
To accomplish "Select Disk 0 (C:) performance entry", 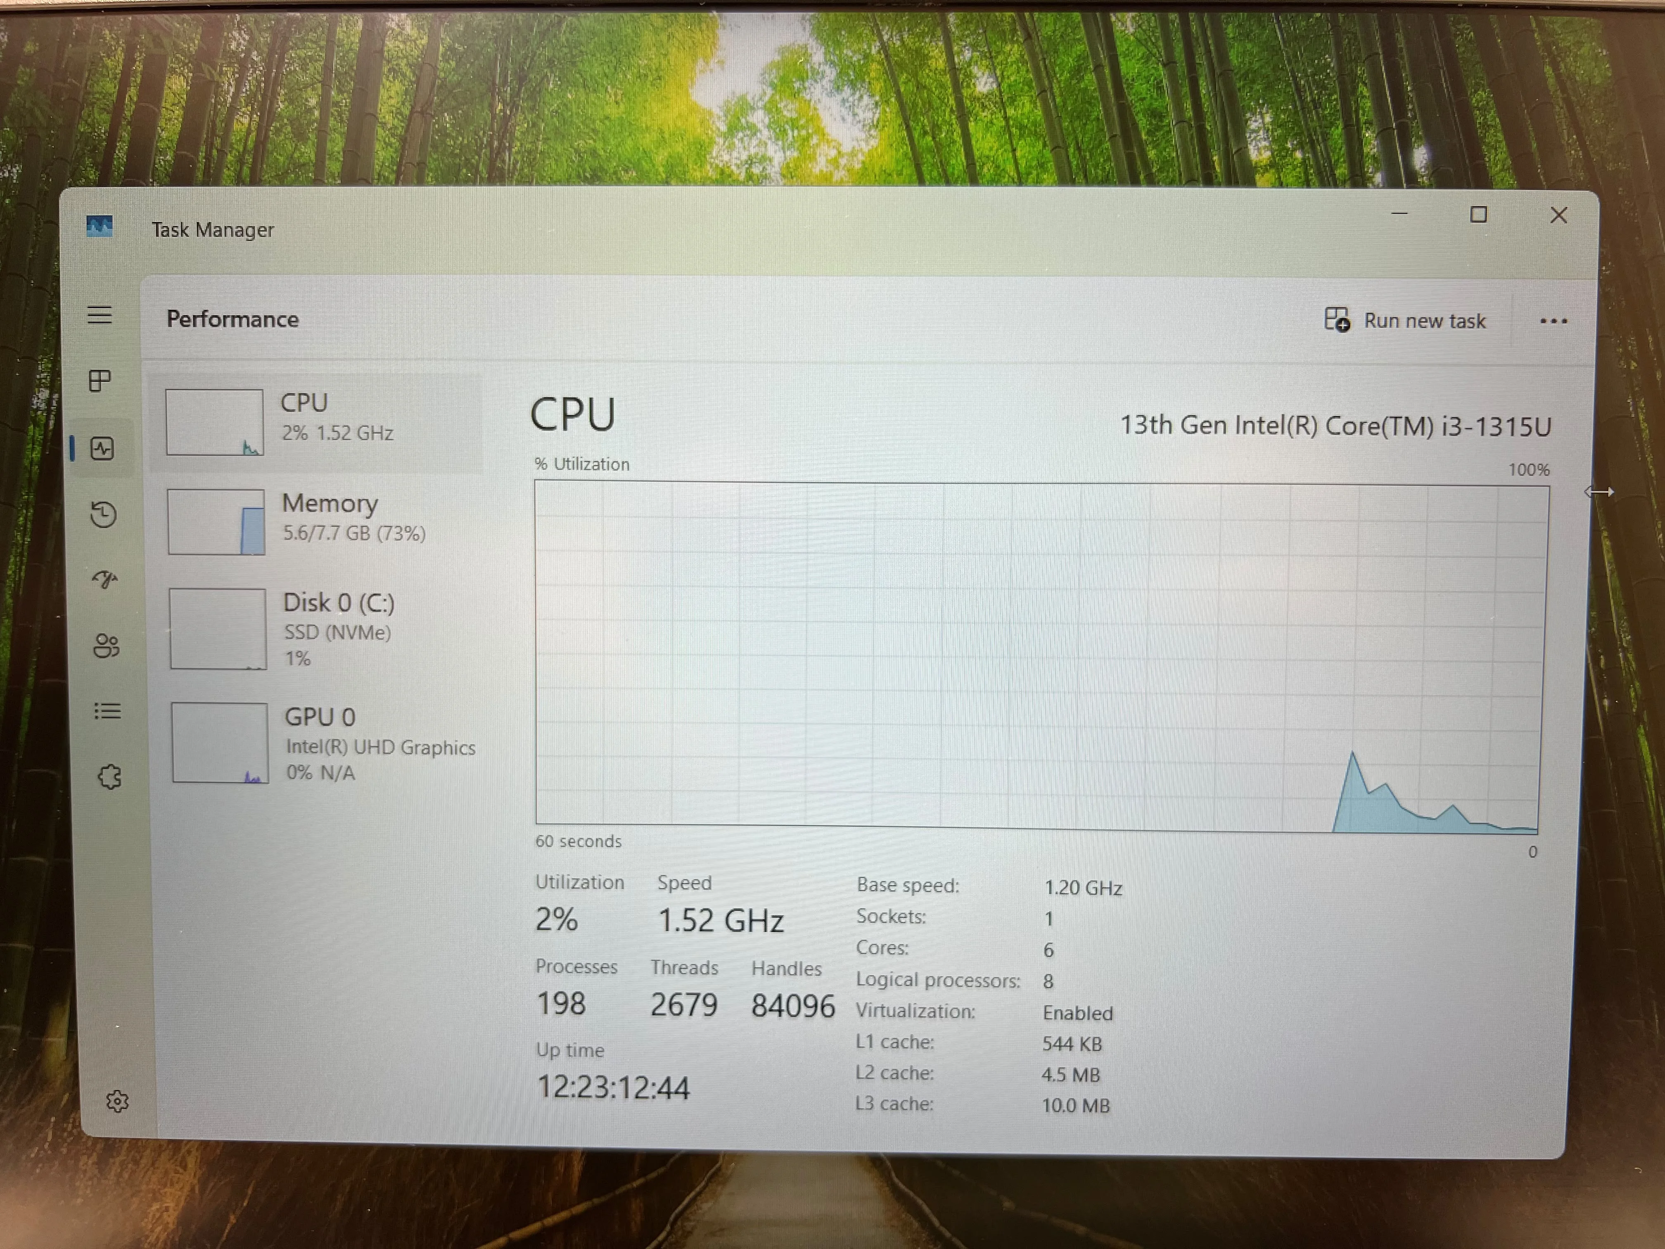I will coord(318,629).
